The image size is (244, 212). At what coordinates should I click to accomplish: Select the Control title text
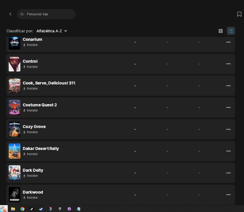tap(30, 61)
